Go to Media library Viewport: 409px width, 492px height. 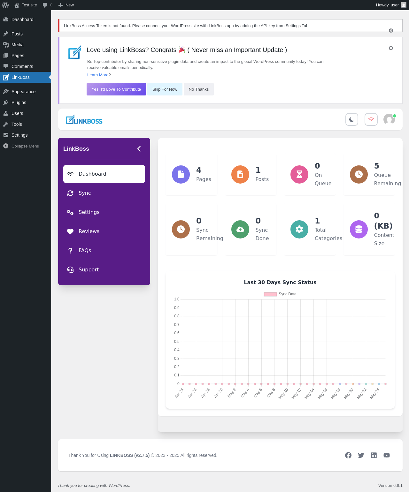point(26,45)
